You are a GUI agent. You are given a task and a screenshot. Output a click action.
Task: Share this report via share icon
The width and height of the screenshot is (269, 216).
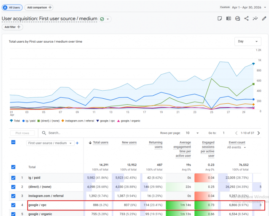coord(246,19)
